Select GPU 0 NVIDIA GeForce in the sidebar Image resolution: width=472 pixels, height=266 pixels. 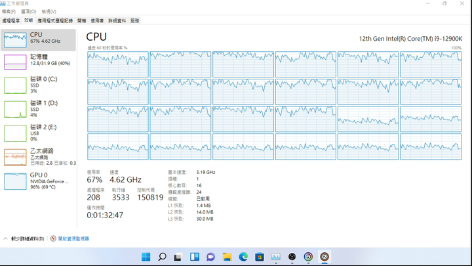pyautogui.click(x=38, y=181)
